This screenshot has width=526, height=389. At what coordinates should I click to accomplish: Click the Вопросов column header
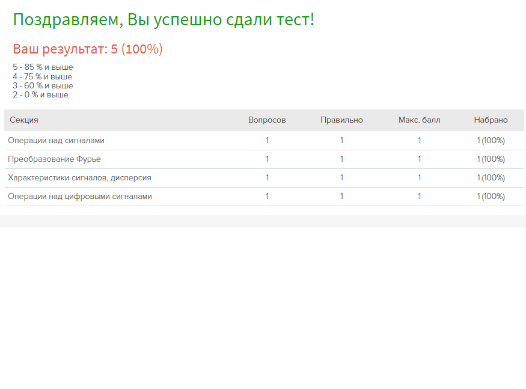coord(267,120)
